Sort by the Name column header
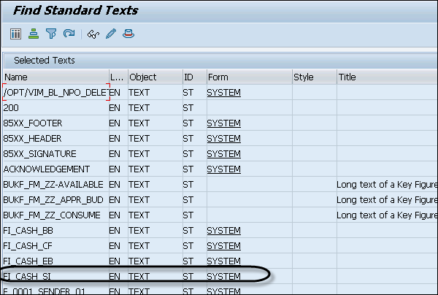 click(56, 77)
